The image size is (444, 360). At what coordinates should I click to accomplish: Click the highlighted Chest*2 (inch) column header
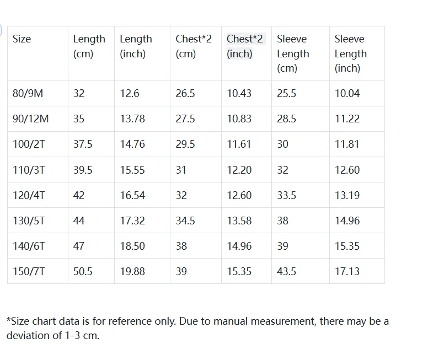(x=245, y=46)
